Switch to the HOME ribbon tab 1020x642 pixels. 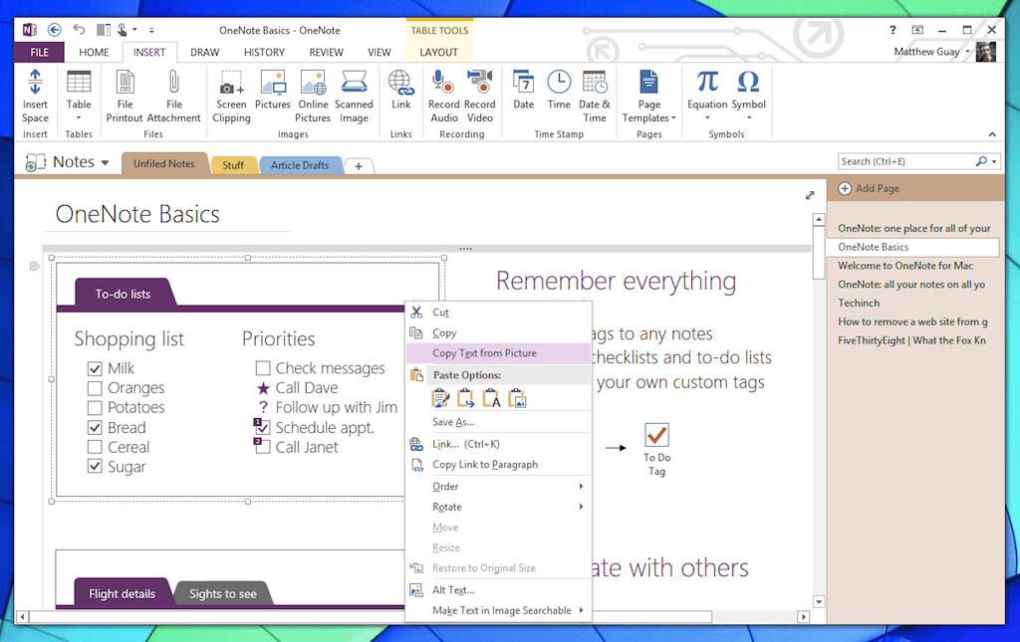point(94,52)
